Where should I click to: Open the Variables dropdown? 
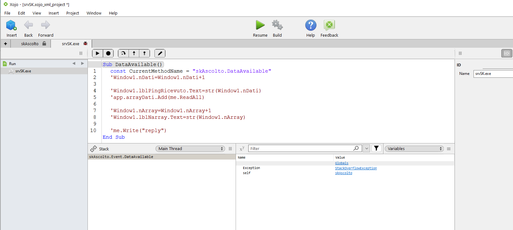pos(414,149)
